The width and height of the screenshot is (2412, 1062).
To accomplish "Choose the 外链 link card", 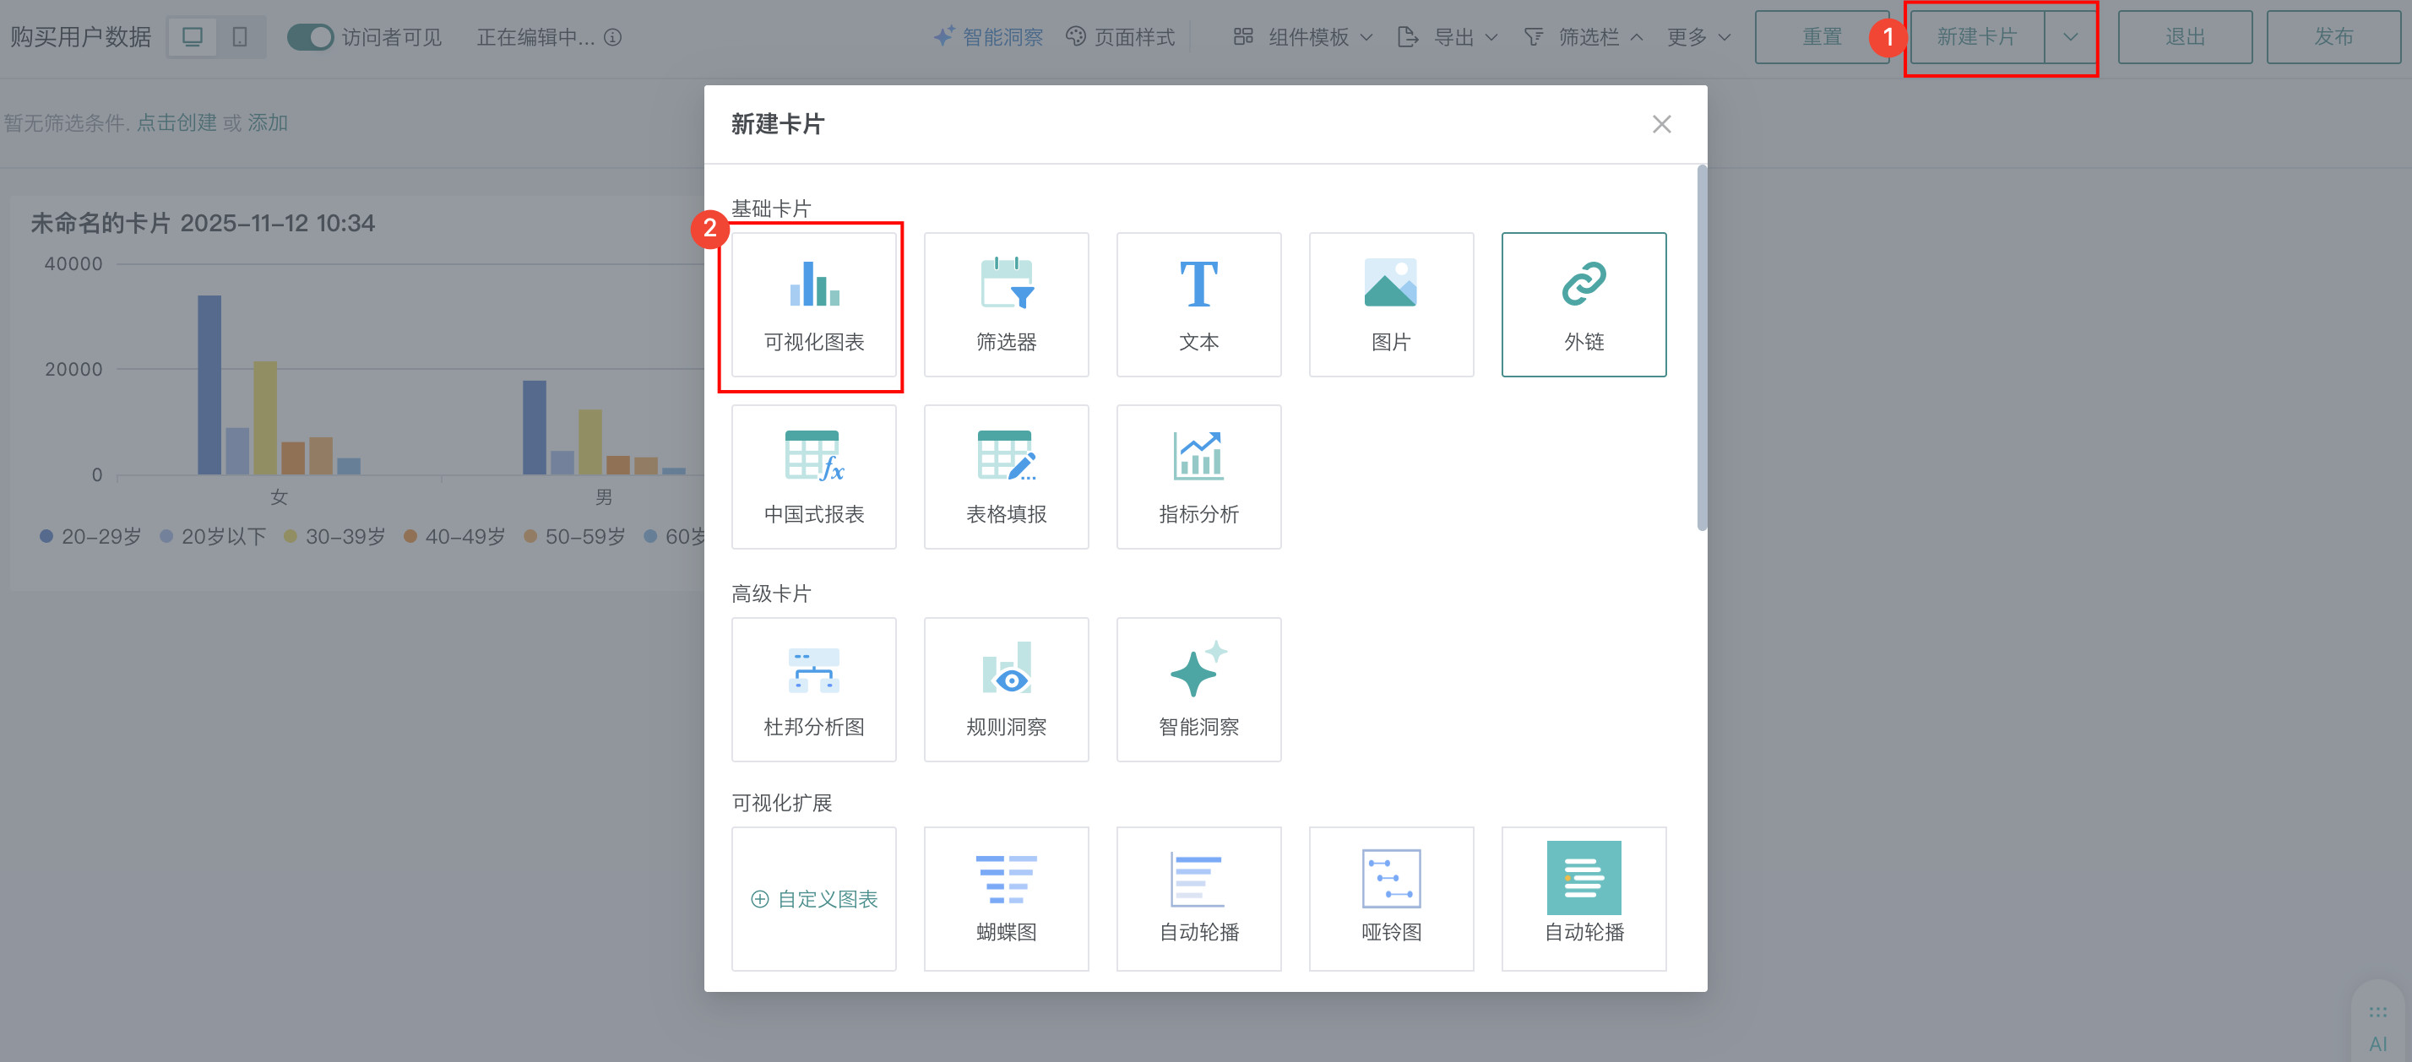I will point(1583,304).
